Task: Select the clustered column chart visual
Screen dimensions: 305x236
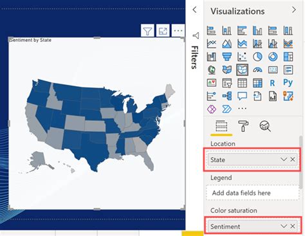Action: point(257,30)
